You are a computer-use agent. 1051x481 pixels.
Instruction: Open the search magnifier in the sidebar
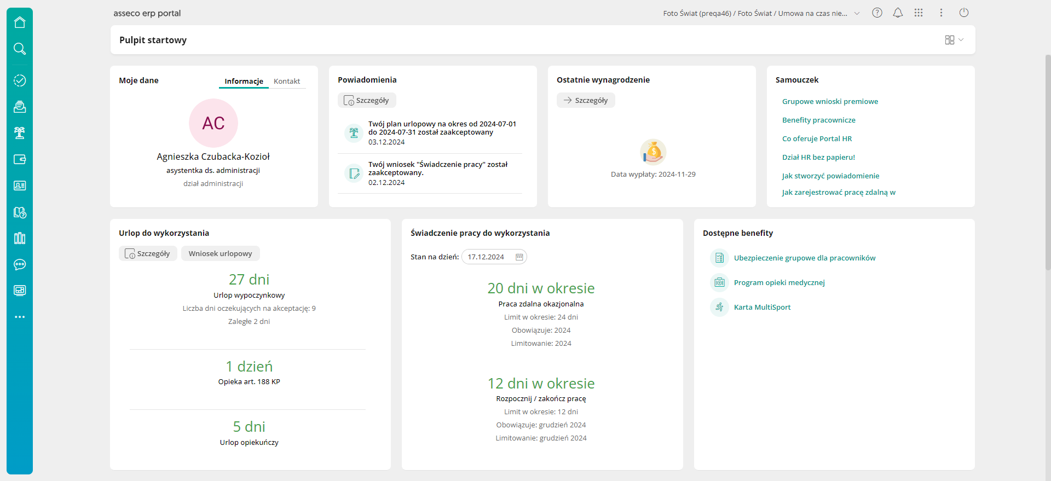coord(20,49)
